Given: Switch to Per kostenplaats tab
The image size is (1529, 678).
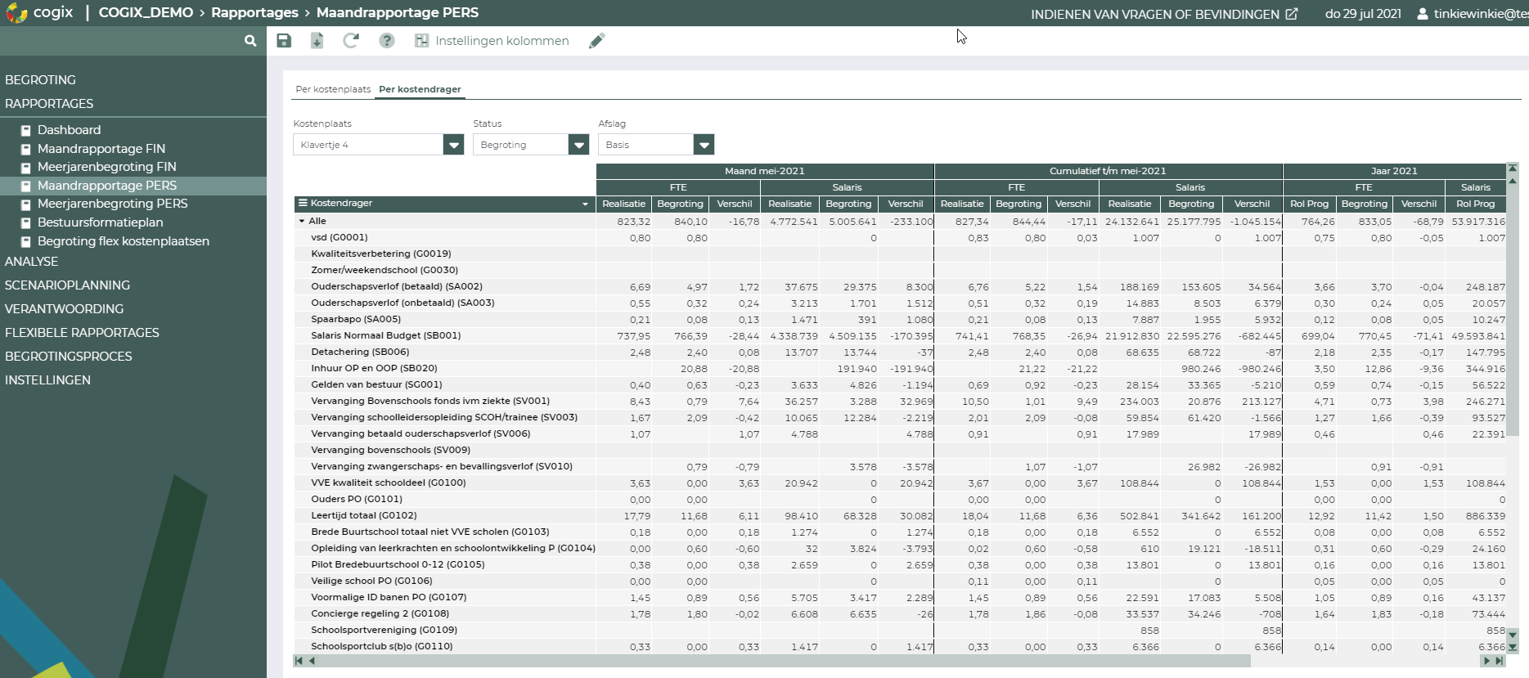Looking at the screenshot, I should 333,89.
